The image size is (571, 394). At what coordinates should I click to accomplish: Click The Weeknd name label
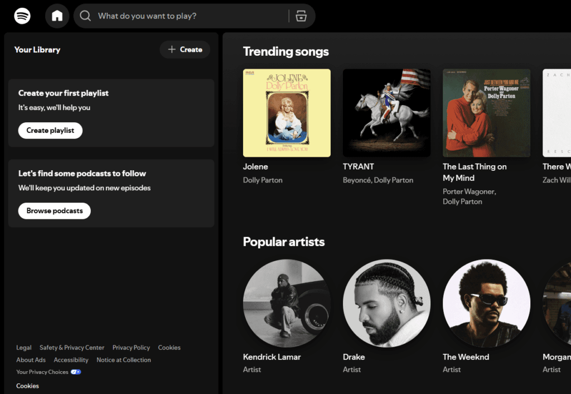pyautogui.click(x=466, y=357)
